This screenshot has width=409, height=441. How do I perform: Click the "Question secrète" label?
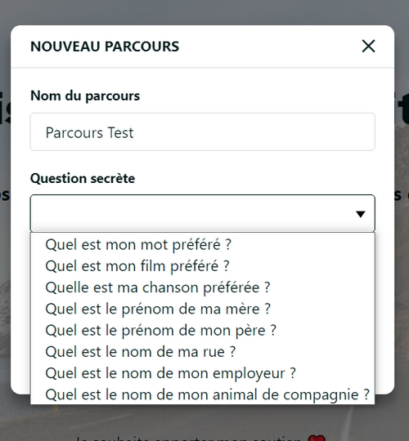[83, 178]
